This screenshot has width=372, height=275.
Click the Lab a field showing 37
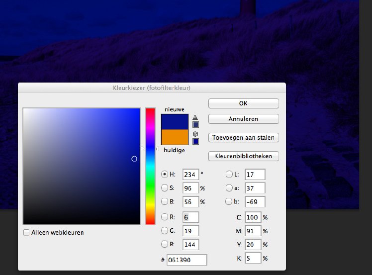(255, 188)
